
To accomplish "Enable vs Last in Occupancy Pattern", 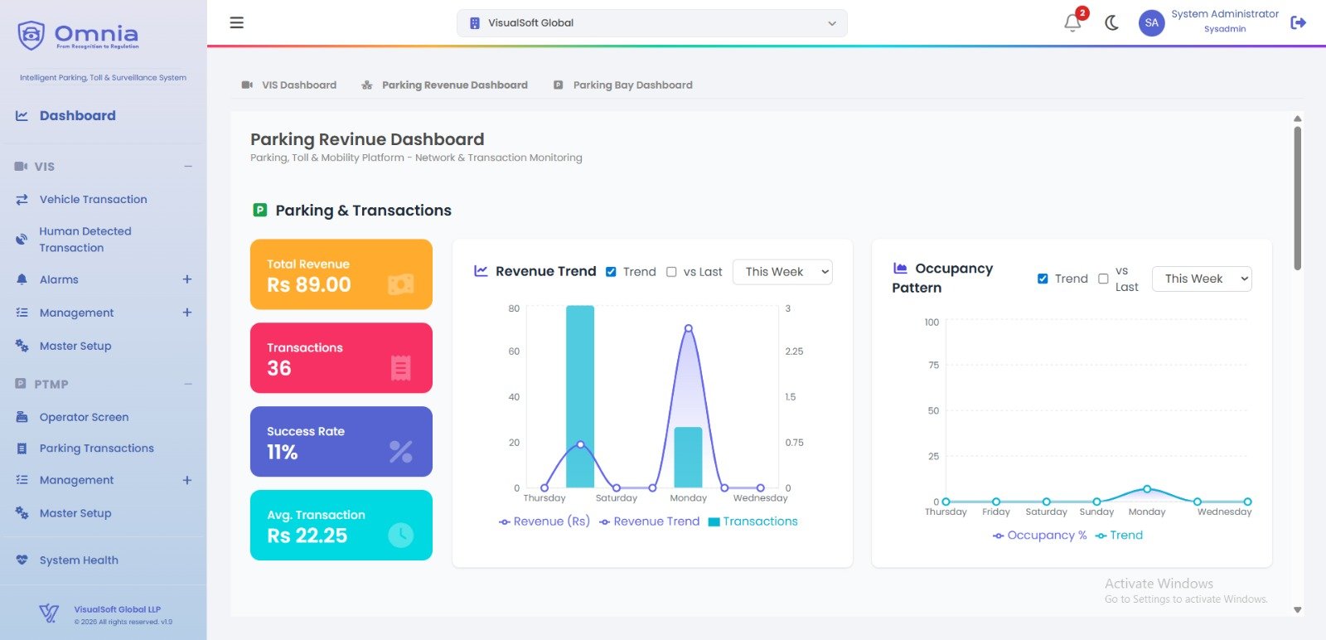I will (1103, 279).
